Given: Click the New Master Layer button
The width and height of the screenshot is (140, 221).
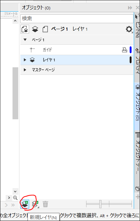Looking at the screenshot, I should (x=35, y=204).
